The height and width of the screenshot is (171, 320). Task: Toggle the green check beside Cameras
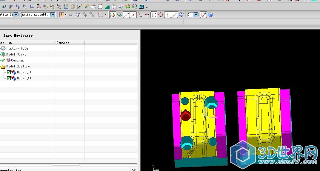[3, 60]
